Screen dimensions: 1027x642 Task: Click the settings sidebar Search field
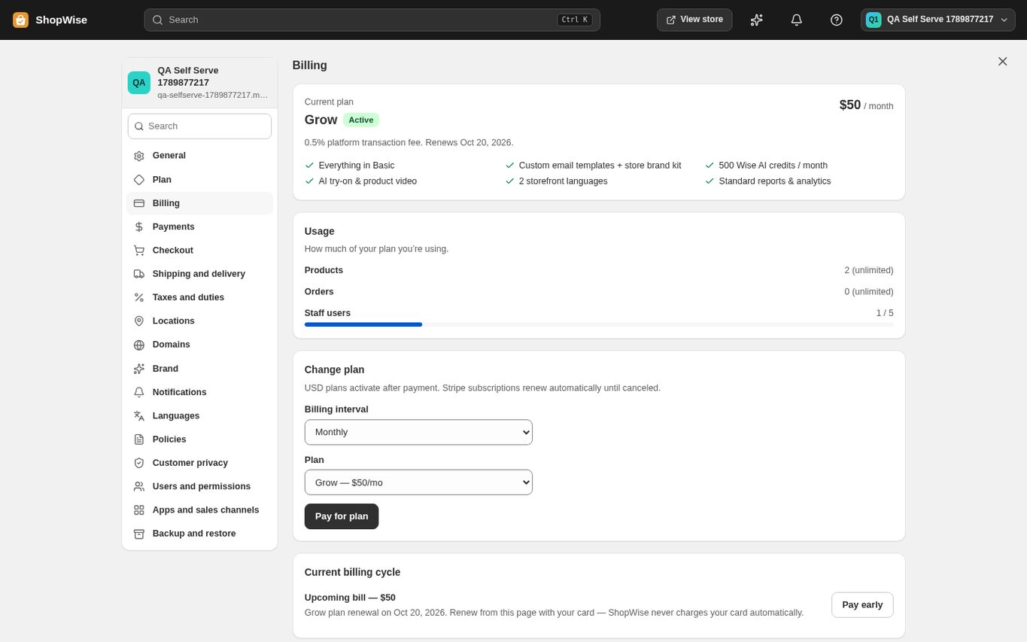[199, 126]
